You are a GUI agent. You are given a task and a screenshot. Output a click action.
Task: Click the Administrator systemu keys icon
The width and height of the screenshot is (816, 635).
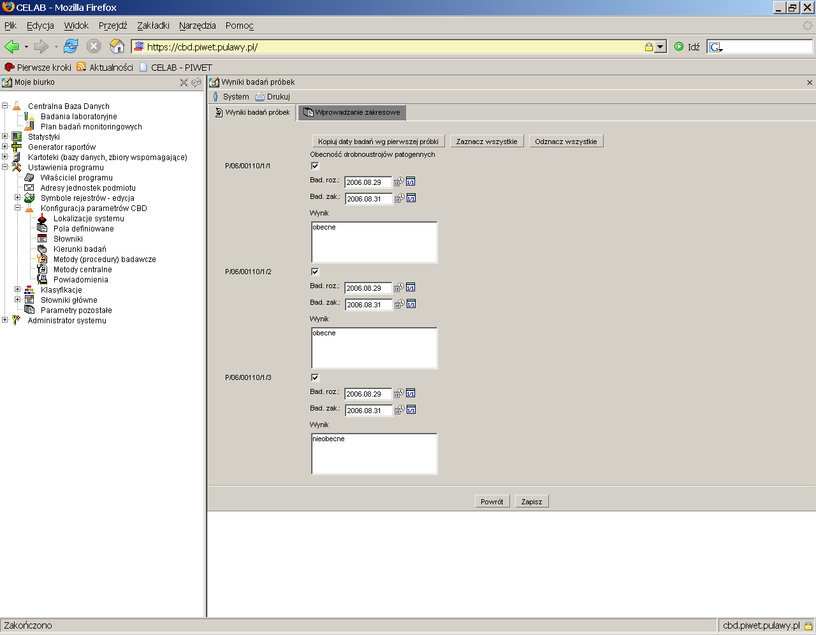point(17,320)
